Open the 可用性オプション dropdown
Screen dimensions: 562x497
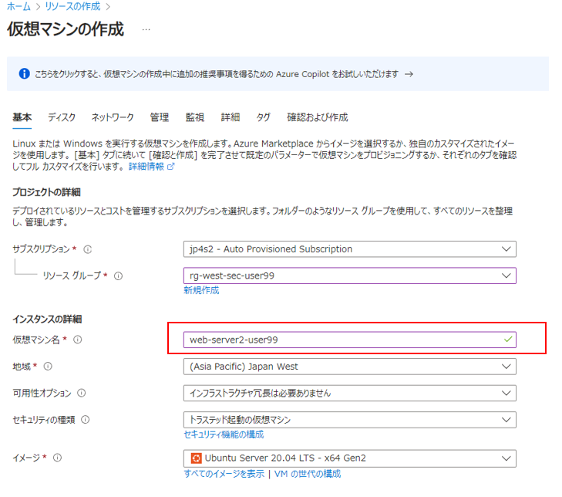349,393
